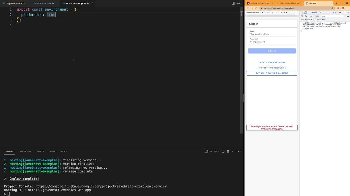
Task: Click the Create a New Account button
Action: 272,62
